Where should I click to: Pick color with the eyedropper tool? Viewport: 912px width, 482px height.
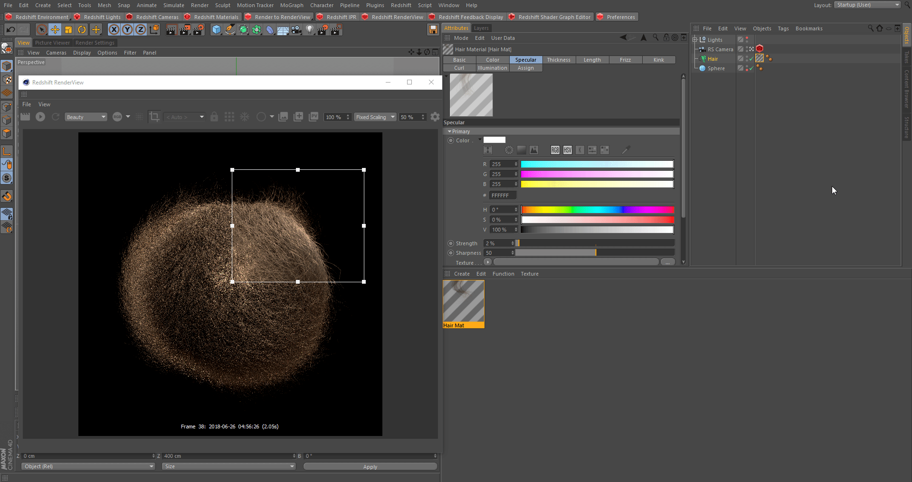click(x=626, y=150)
